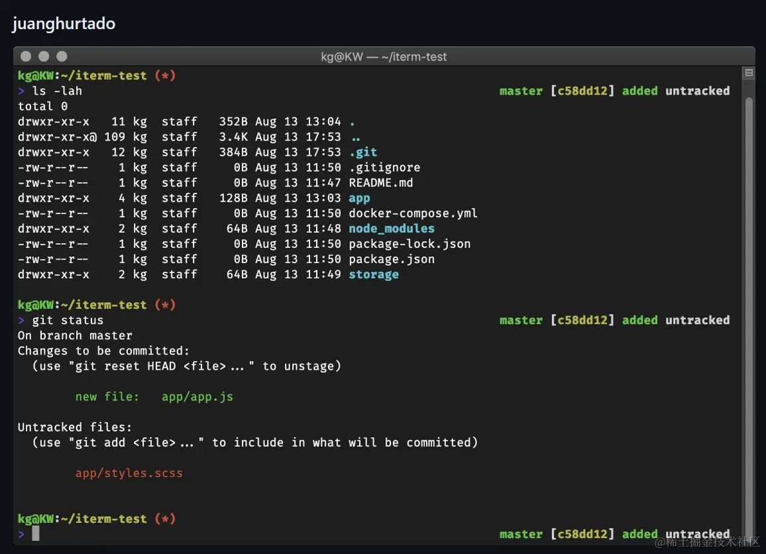Viewport: 766px width, 554px height.
Task: Click the '11:47' timestamp in the README.md row
Action: (323, 183)
